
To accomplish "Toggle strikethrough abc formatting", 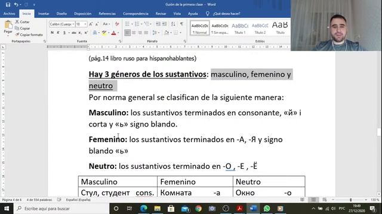I will 74,33.
